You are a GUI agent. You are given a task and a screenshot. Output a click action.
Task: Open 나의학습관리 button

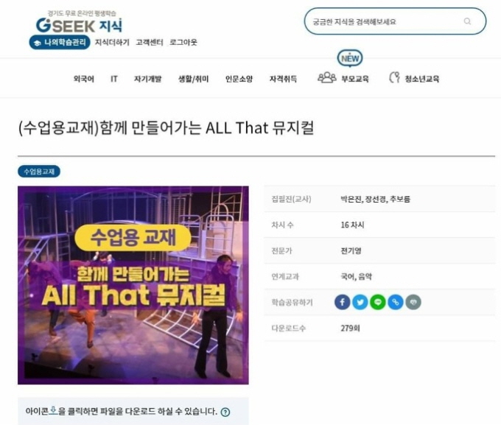tap(60, 42)
